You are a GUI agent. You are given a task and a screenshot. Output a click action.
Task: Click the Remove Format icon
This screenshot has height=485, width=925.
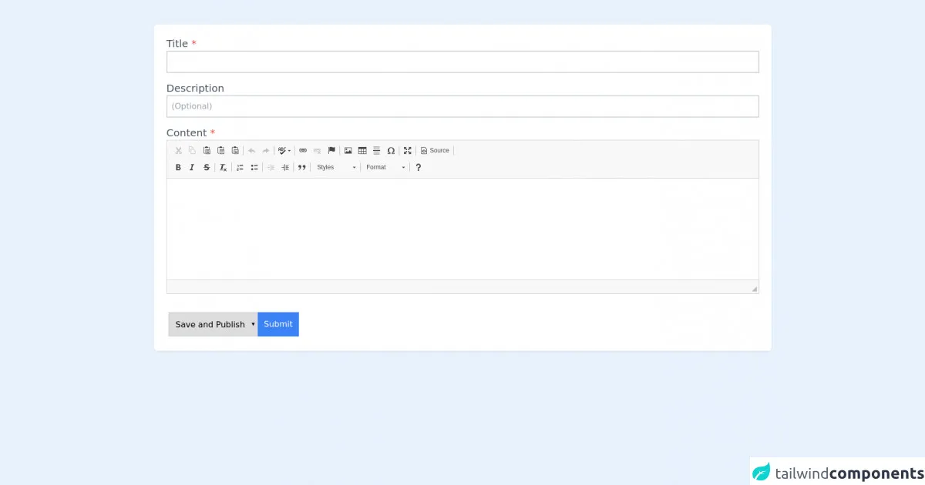point(223,168)
